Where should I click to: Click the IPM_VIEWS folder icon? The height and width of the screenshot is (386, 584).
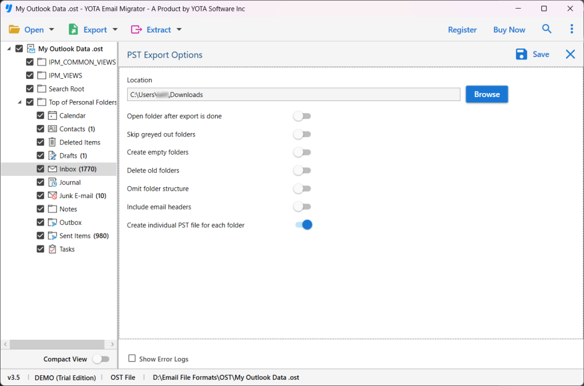(x=42, y=75)
